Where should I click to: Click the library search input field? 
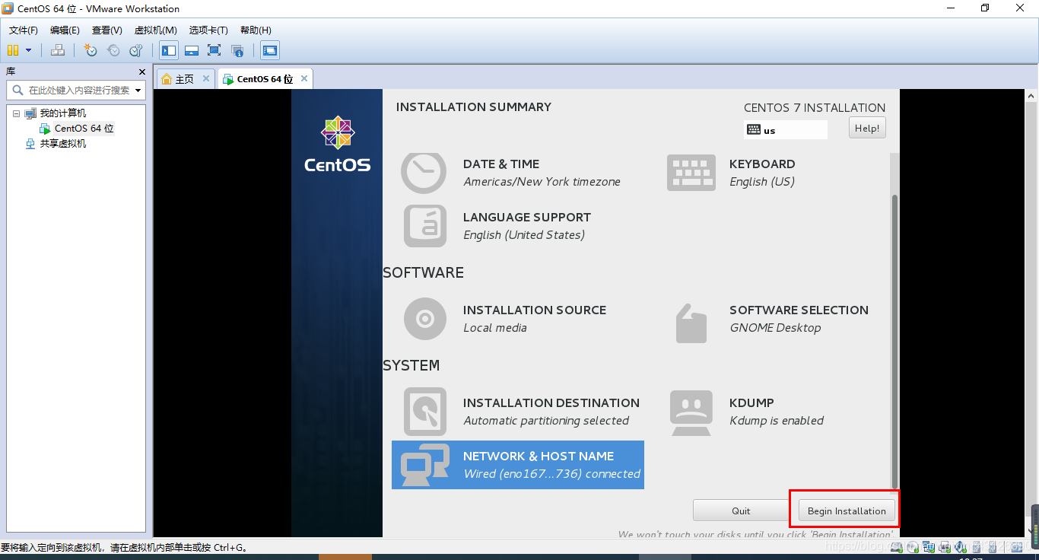point(76,90)
